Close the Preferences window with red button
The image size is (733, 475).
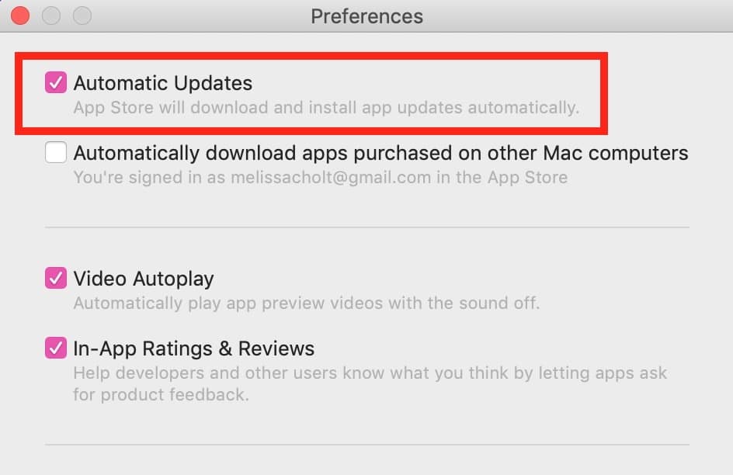[20, 16]
